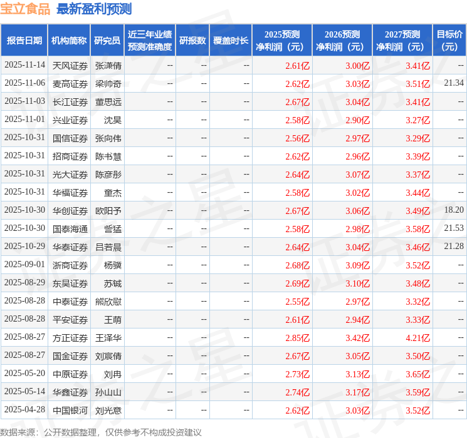The height and width of the screenshot is (438, 467).
Task: Select the 光大证券 institution cell
Action: click(x=70, y=175)
